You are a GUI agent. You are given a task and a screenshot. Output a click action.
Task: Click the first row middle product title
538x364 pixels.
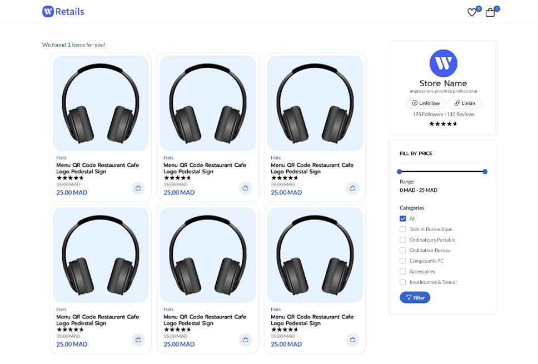[x=205, y=168]
